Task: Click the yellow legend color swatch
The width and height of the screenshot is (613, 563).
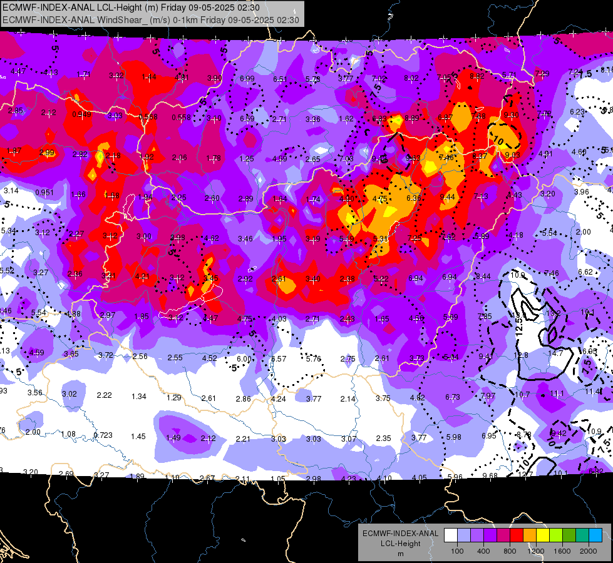Action: click(543, 535)
